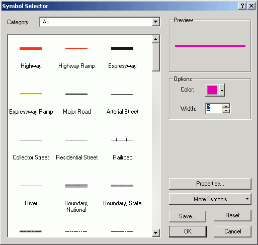Click the Save button
Image resolution: width=258 pixels, height=245 pixels.
188,216
